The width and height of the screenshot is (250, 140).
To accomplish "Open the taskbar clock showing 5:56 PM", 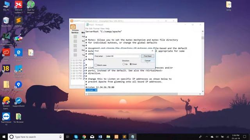I will tap(236, 136).
